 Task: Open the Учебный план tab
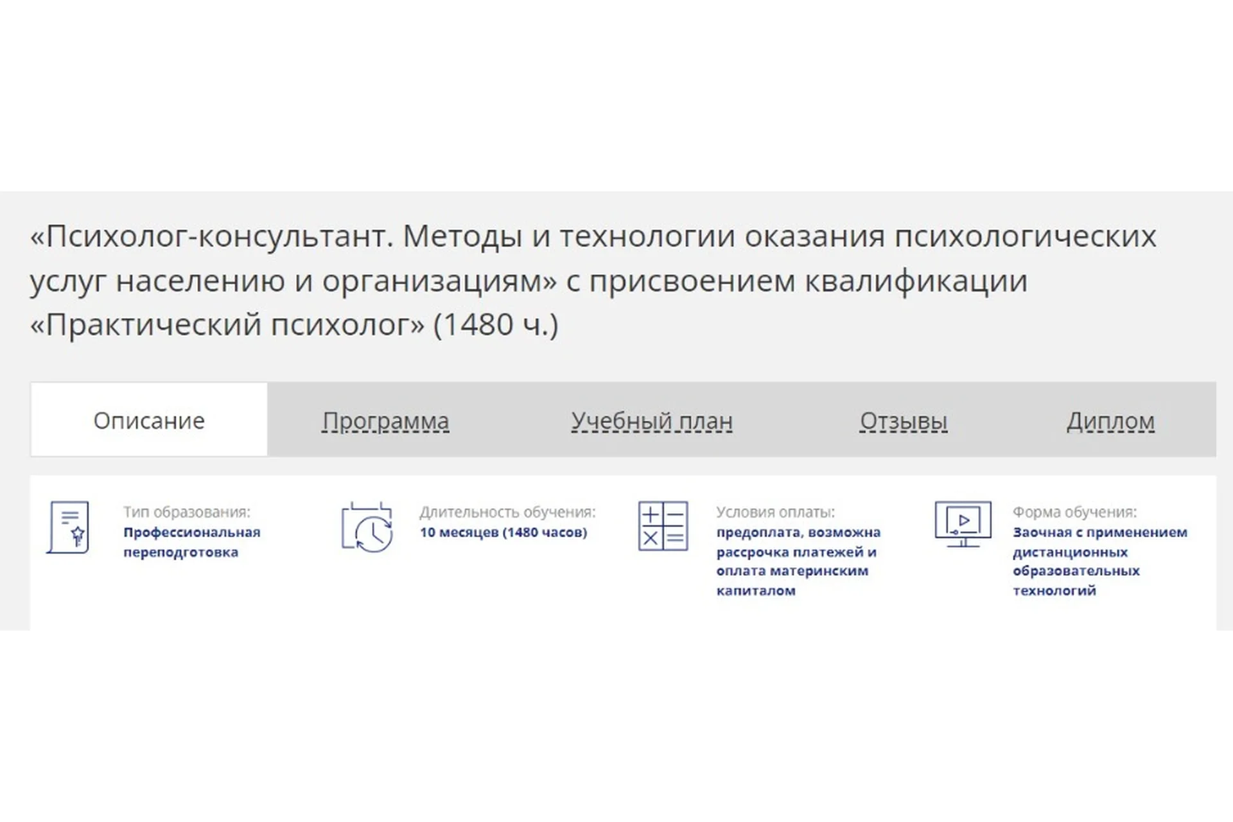pyautogui.click(x=651, y=421)
